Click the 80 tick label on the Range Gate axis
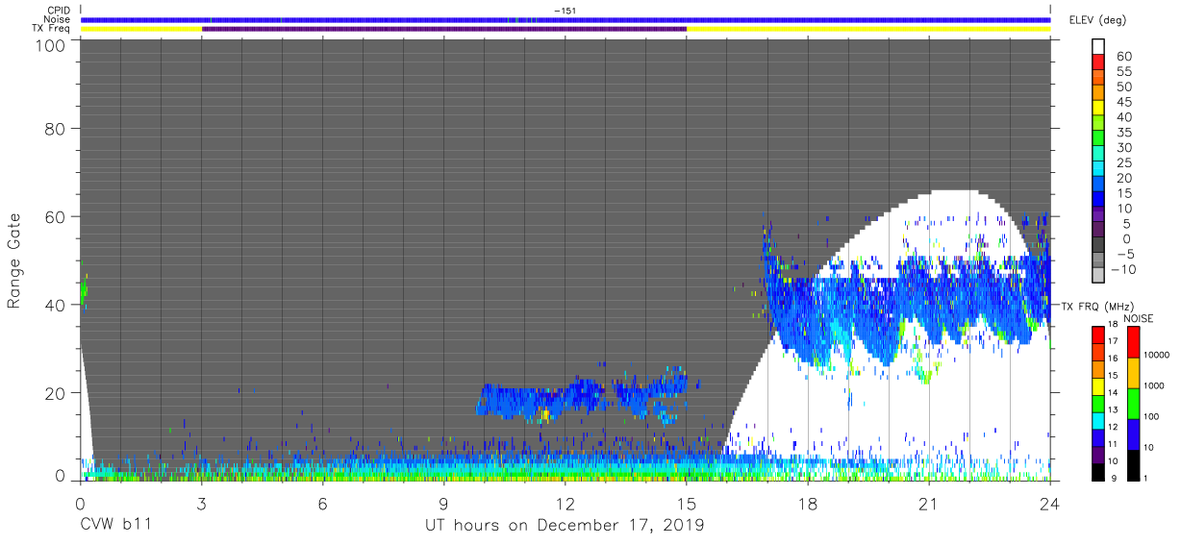The image size is (1181, 545). click(x=56, y=129)
